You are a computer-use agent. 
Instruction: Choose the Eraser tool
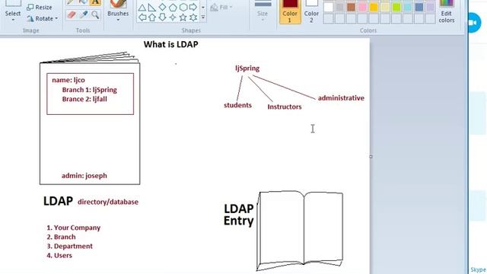pos(72,14)
